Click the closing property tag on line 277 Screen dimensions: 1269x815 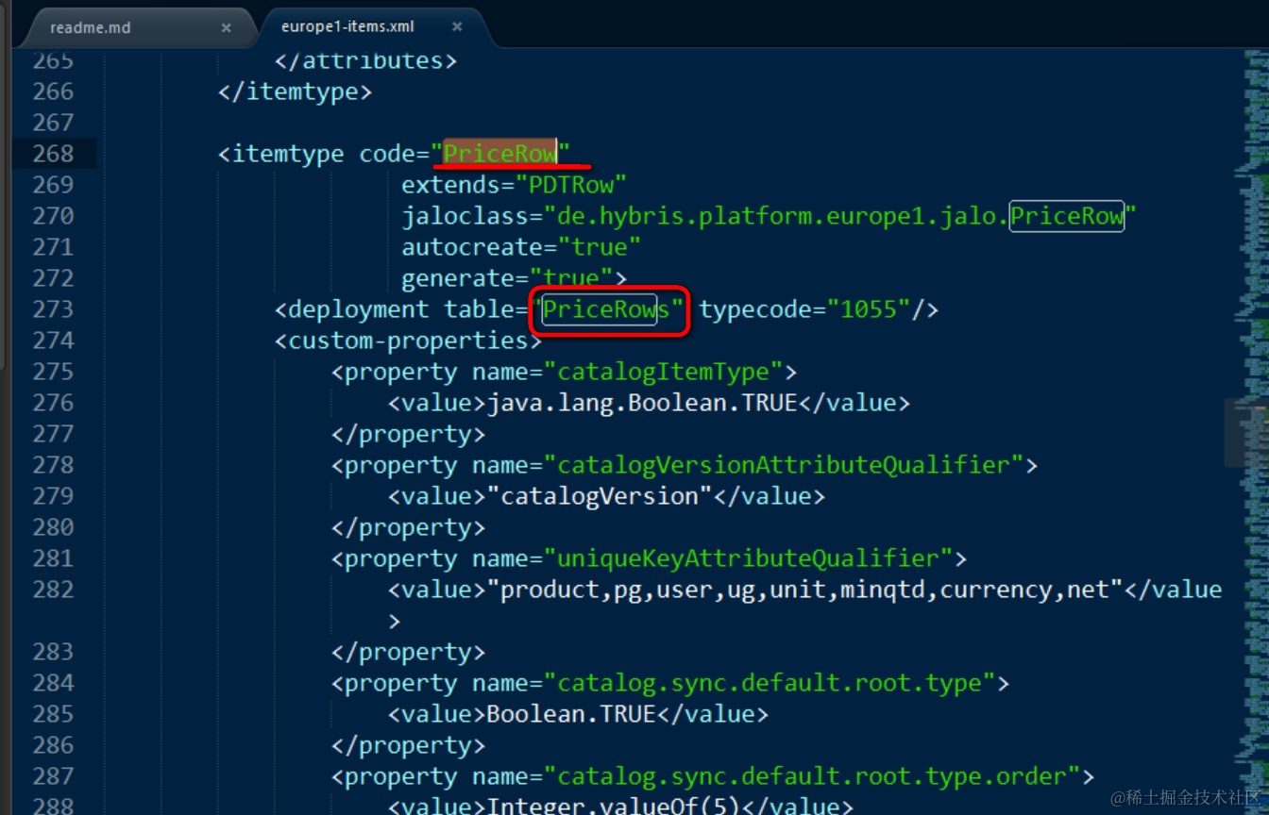coord(408,434)
